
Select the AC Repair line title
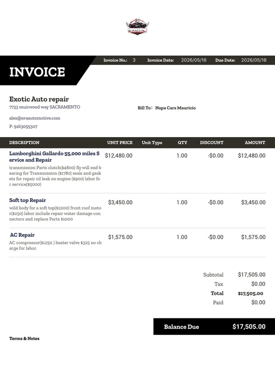coord(22,235)
